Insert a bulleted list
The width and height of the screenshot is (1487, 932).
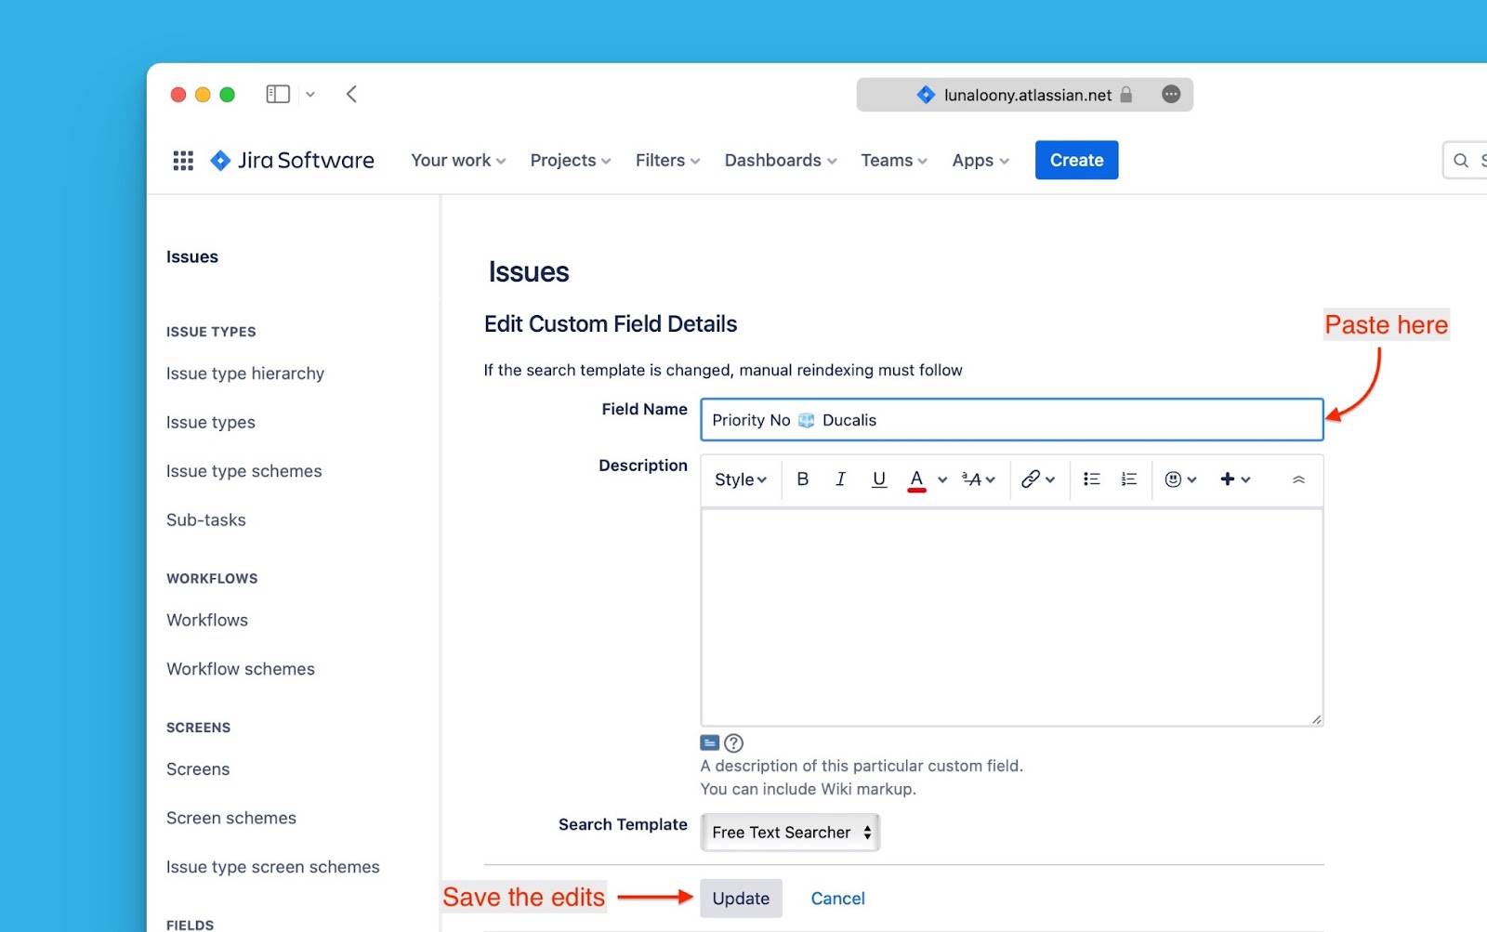tap(1091, 479)
